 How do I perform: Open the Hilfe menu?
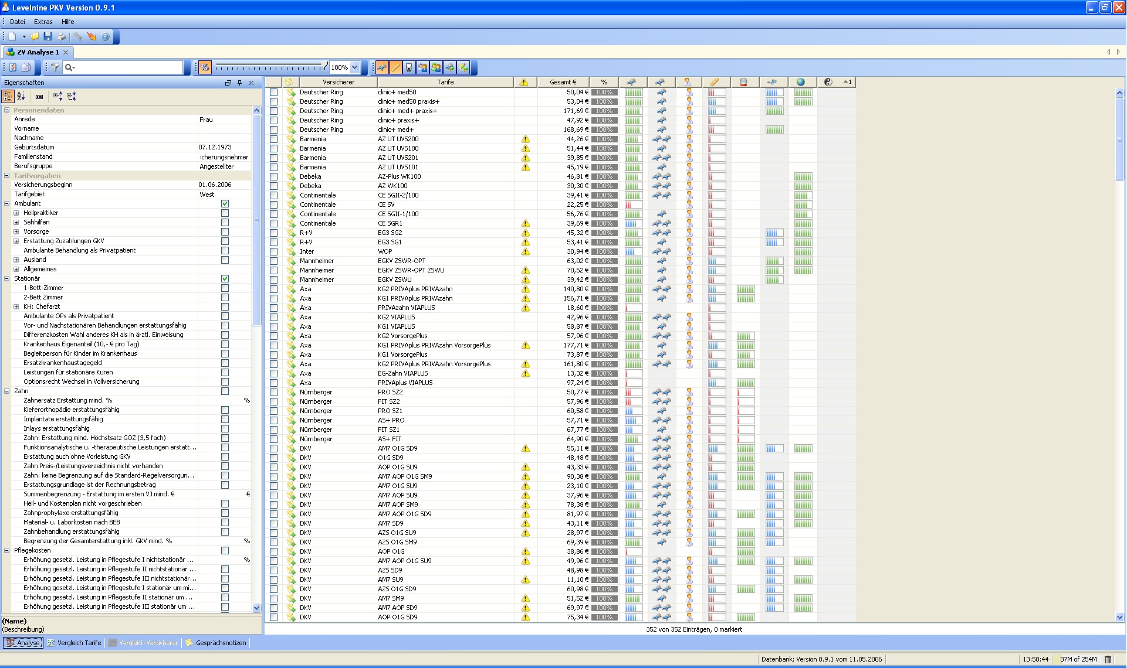pos(68,22)
